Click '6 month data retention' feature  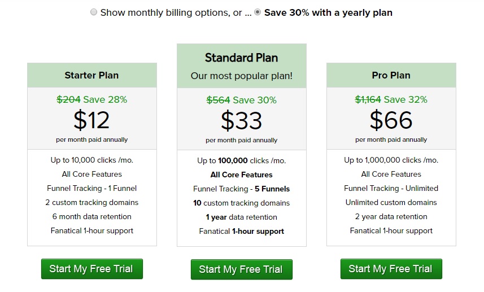pyautogui.click(x=91, y=216)
